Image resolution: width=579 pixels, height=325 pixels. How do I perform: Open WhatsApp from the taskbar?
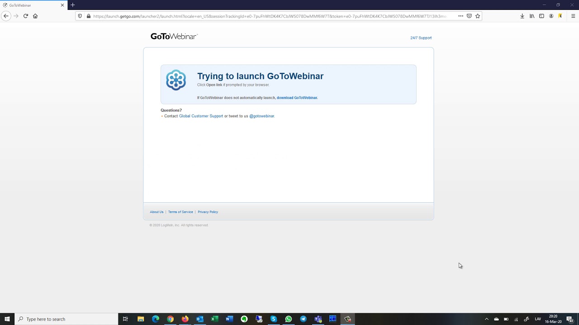click(x=289, y=319)
